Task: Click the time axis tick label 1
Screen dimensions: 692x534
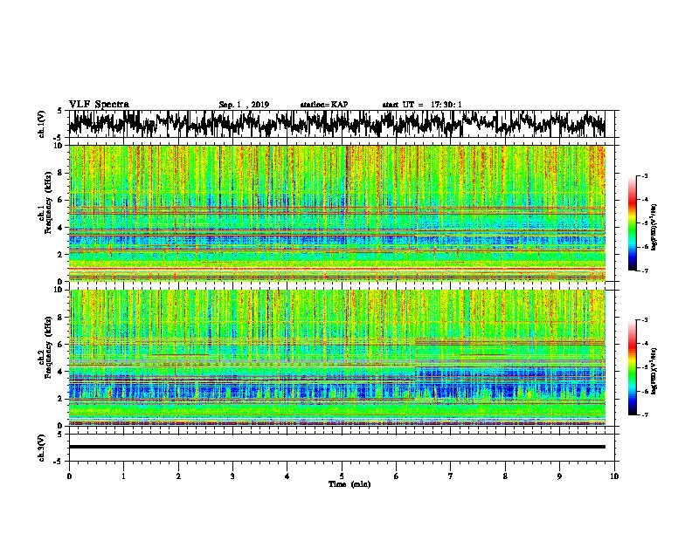Action: pos(123,476)
